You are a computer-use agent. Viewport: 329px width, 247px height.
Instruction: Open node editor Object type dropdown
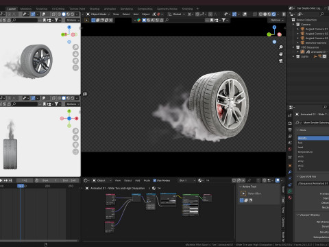click(x=102, y=180)
